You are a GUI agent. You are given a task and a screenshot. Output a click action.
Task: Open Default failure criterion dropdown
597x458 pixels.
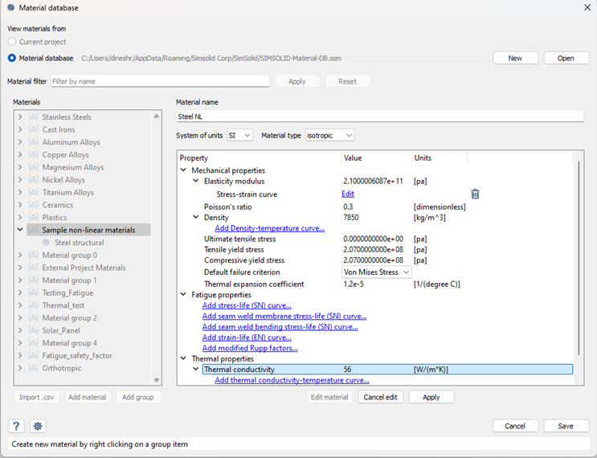pyautogui.click(x=377, y=272)
